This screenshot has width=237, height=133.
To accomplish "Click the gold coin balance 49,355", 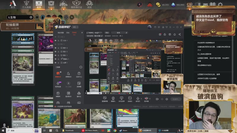I will (162, 5).
